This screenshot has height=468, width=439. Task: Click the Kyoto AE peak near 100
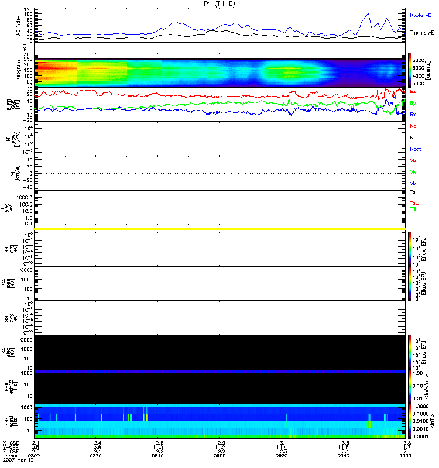pos(368,13)
